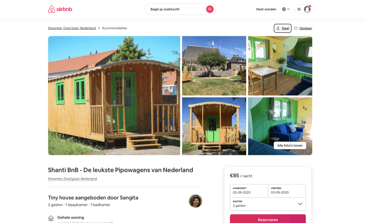Screen dimensions: 366x223
Task: Click the chevron next to the globe
Action: pos(288,9)
